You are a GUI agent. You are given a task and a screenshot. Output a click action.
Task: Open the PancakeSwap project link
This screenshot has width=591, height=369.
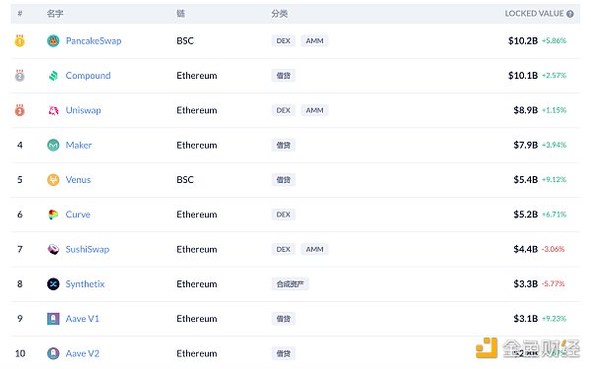(94, 40)
